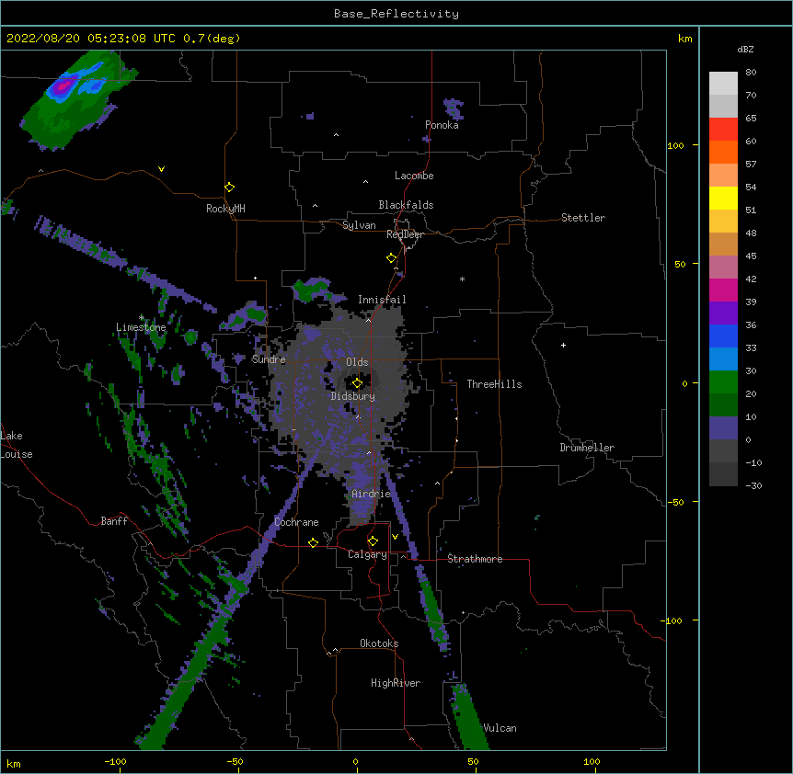Select the Innisfail town label
The image size is (793, 774).
tap(382, 300)
